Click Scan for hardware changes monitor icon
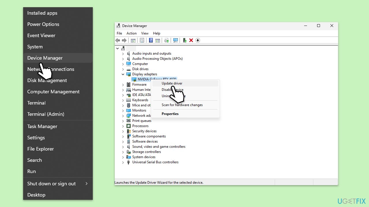 click(x=176, y=40)
